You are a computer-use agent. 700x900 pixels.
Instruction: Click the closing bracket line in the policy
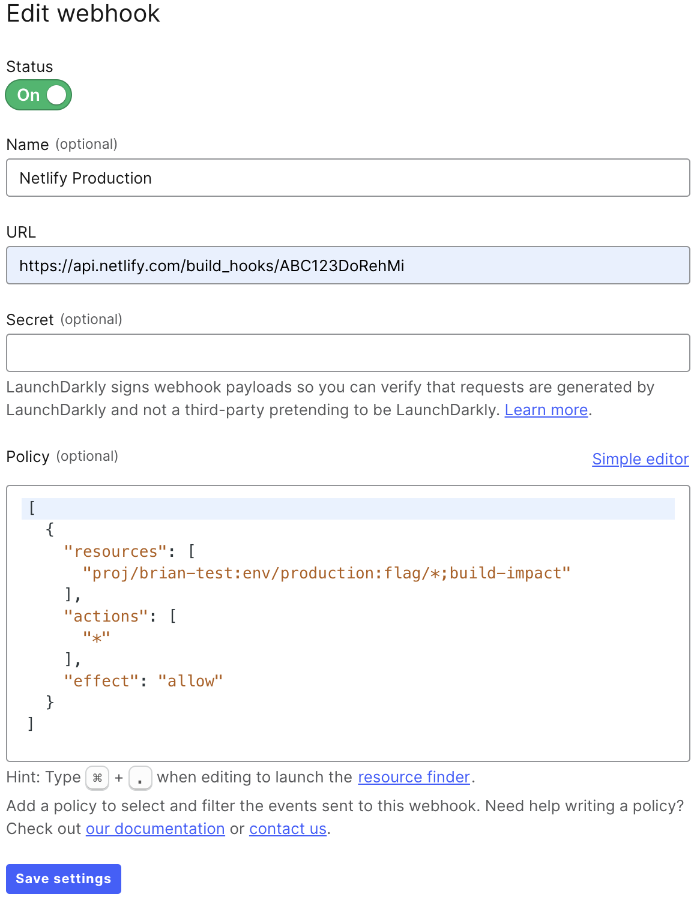click(30, 724)
